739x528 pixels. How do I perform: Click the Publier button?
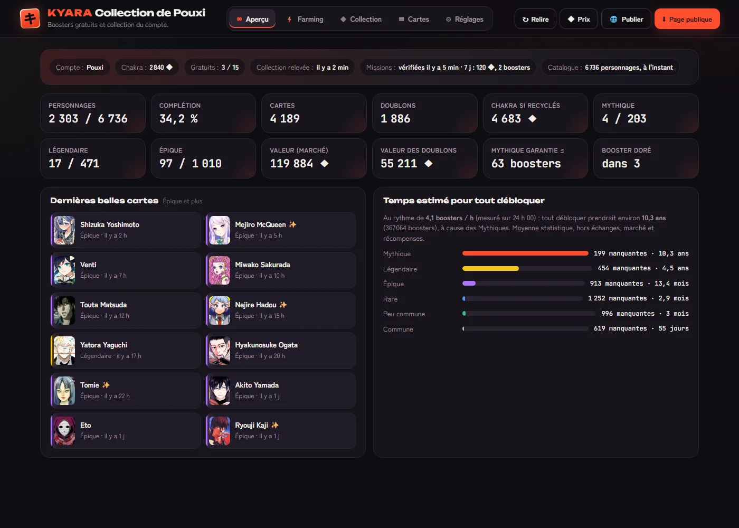point(626,19)
